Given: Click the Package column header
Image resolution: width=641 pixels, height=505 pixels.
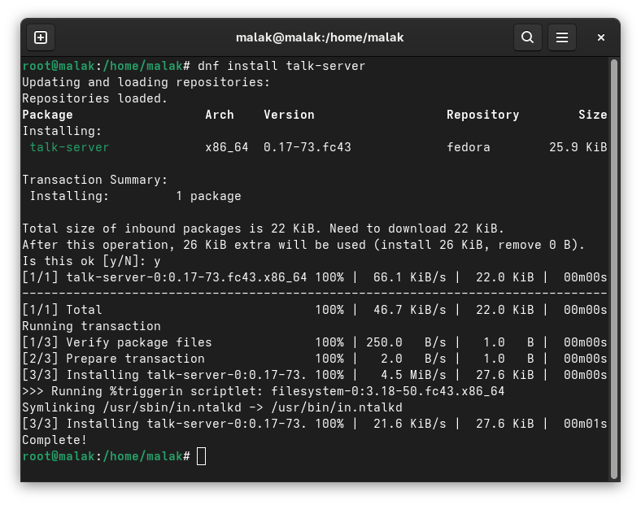Looking at the screenshot, I should (47, 115).
